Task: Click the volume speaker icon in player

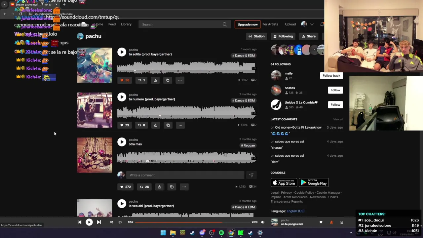Action: click(x=263, y=222)
